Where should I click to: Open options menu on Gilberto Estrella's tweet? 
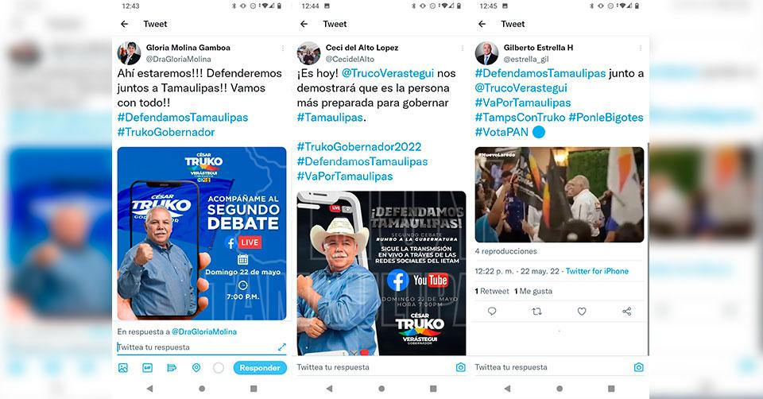[x=641, y=48]
